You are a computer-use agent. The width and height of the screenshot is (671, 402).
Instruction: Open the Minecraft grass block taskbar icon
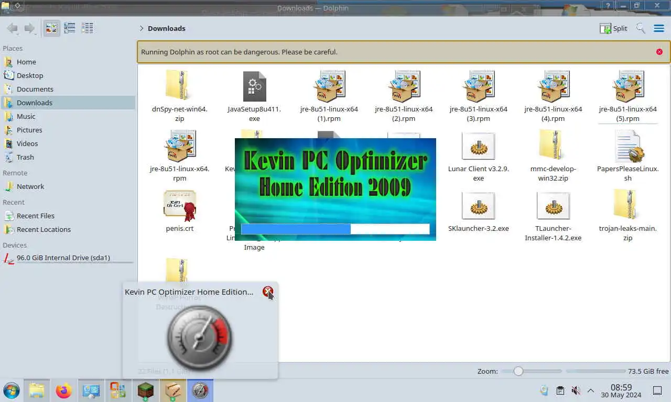145,390
